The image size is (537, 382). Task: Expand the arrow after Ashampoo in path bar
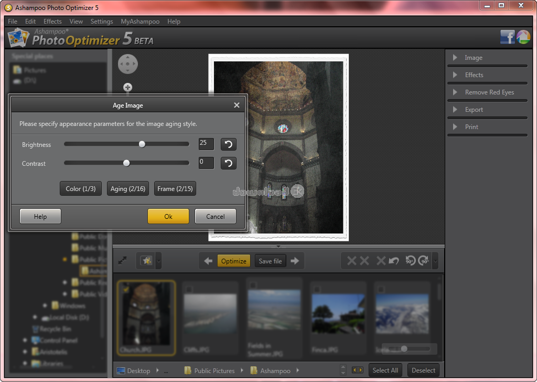(x=297, y=370)
